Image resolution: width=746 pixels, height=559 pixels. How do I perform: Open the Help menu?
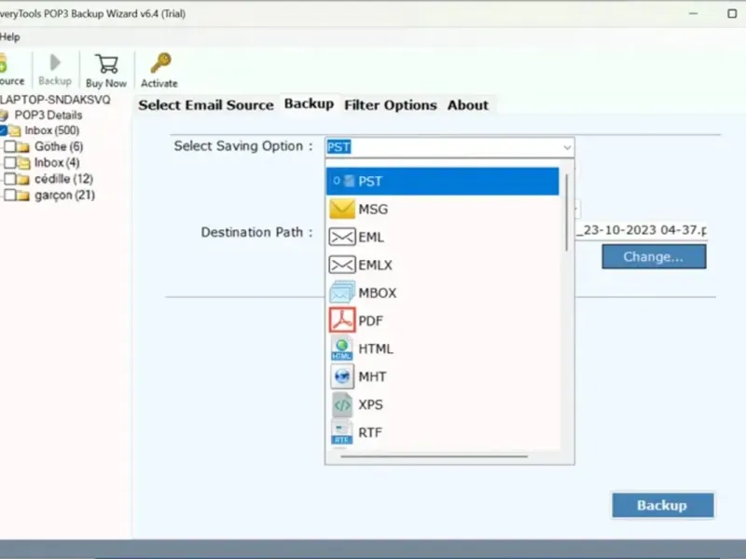(x=9, y=36)
